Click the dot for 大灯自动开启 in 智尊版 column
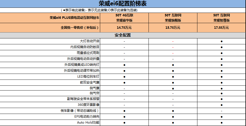Screen dimensions: 246x126 pyautogui.click(x=222, y=41)
